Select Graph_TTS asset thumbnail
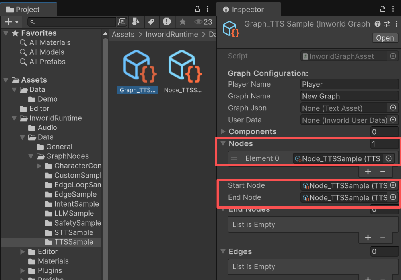This screenshot has height=280, width=401. 139,67
